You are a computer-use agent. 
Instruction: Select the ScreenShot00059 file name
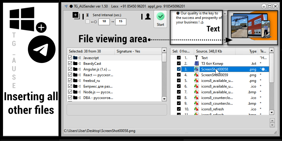coord(214,75)
